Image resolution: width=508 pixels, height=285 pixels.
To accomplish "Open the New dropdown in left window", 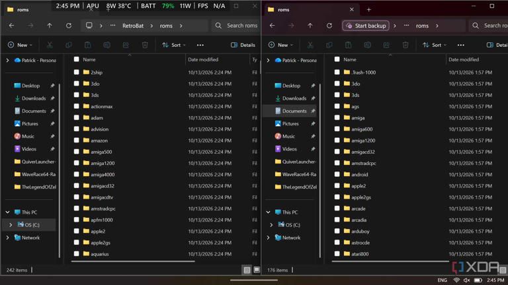I will (20, 45).
